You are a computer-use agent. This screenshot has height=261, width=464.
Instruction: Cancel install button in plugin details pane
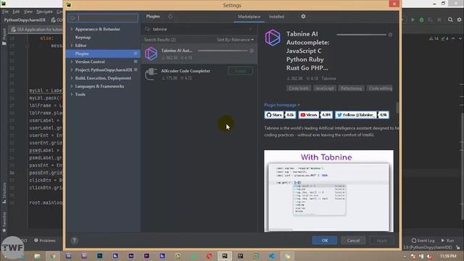pos(390,35)
